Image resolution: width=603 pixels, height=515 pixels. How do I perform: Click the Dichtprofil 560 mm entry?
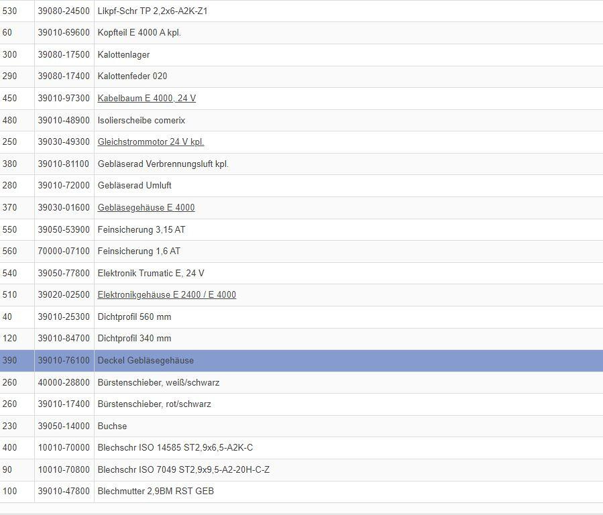pyautogui.click(x=134, y=317)
